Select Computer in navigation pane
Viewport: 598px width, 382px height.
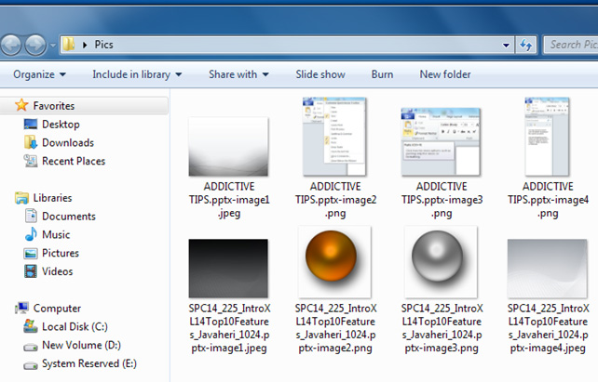pos(57,309)
